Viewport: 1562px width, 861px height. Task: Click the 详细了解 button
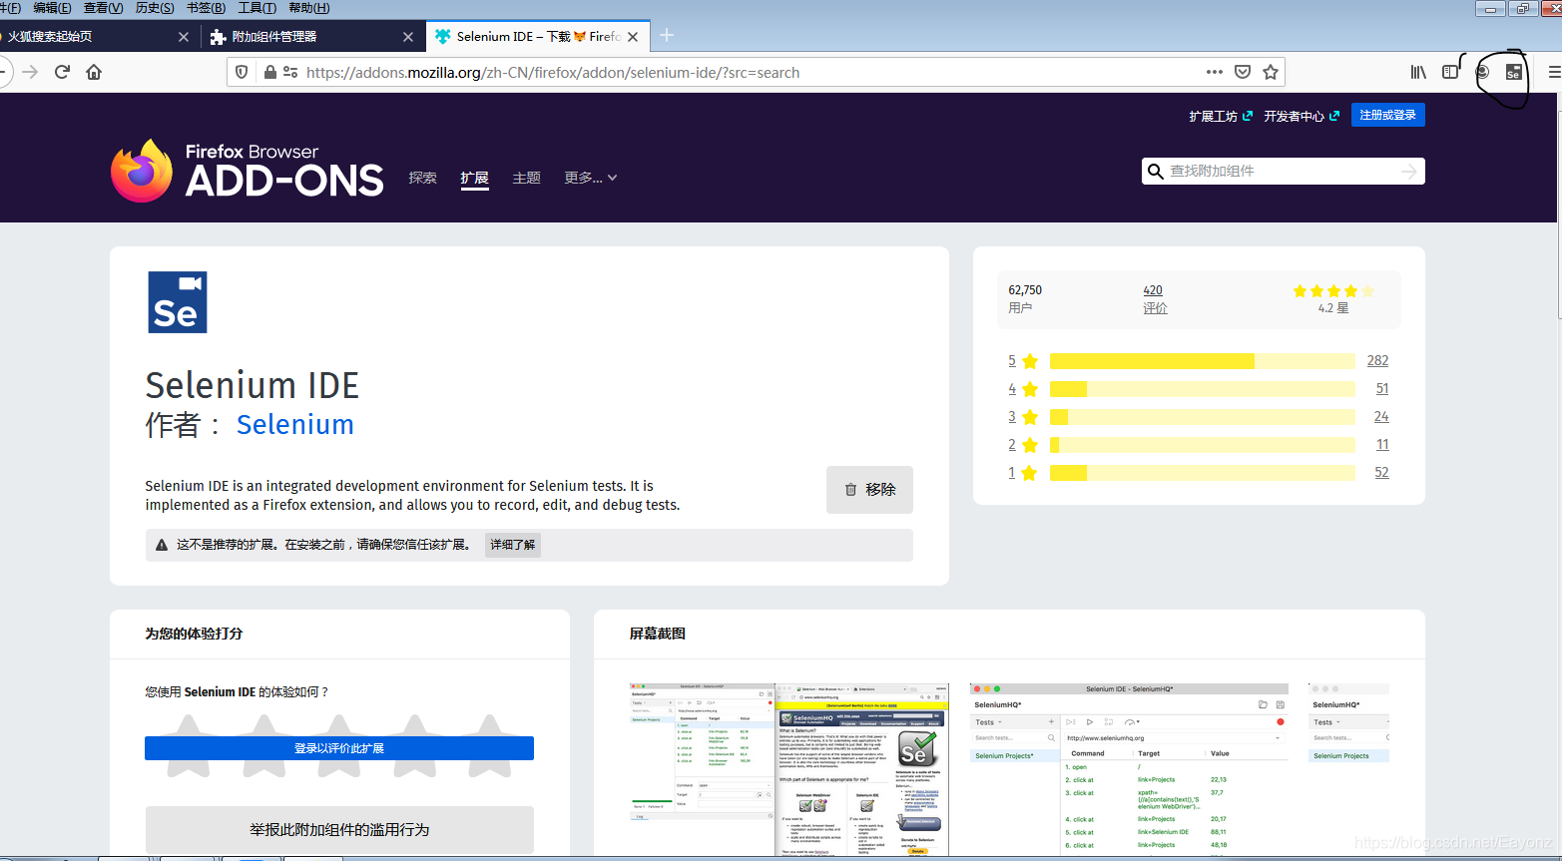point(513,545)
